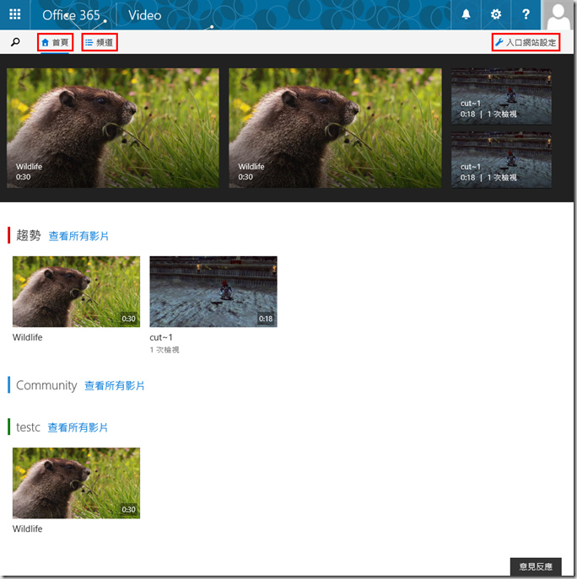Go to the 首頁 home tab
577x579 pixels.
click(x=55, y=42)
